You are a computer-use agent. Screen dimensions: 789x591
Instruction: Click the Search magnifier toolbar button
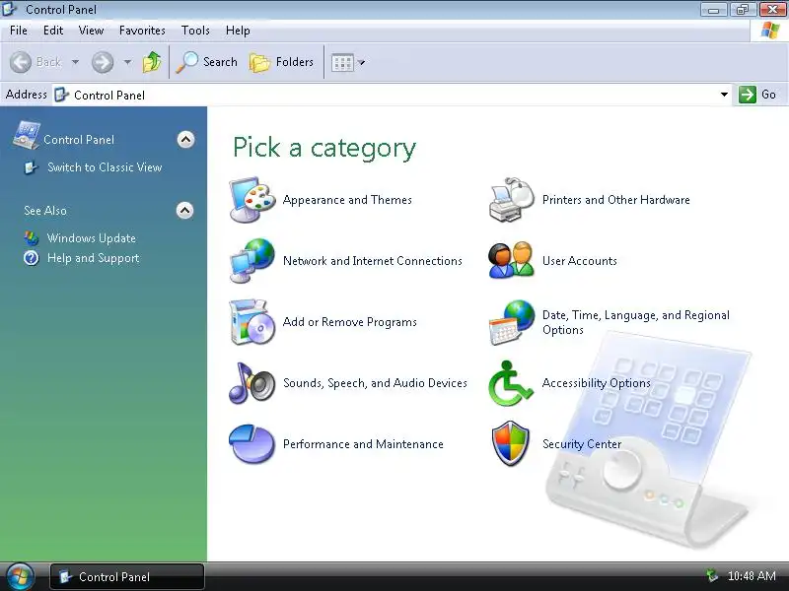[x=206, y=62]
